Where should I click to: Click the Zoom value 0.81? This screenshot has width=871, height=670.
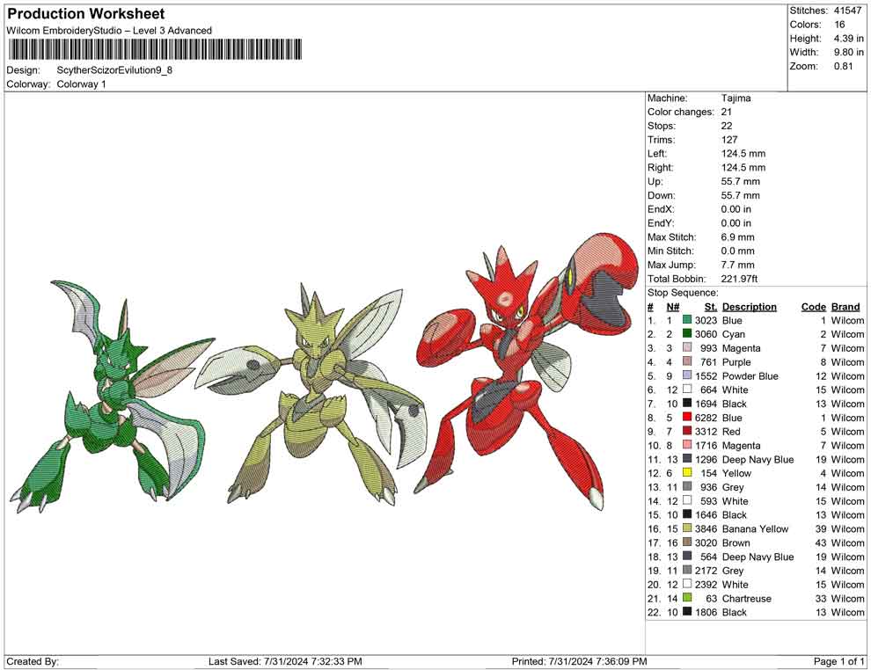tap(843, 66)
